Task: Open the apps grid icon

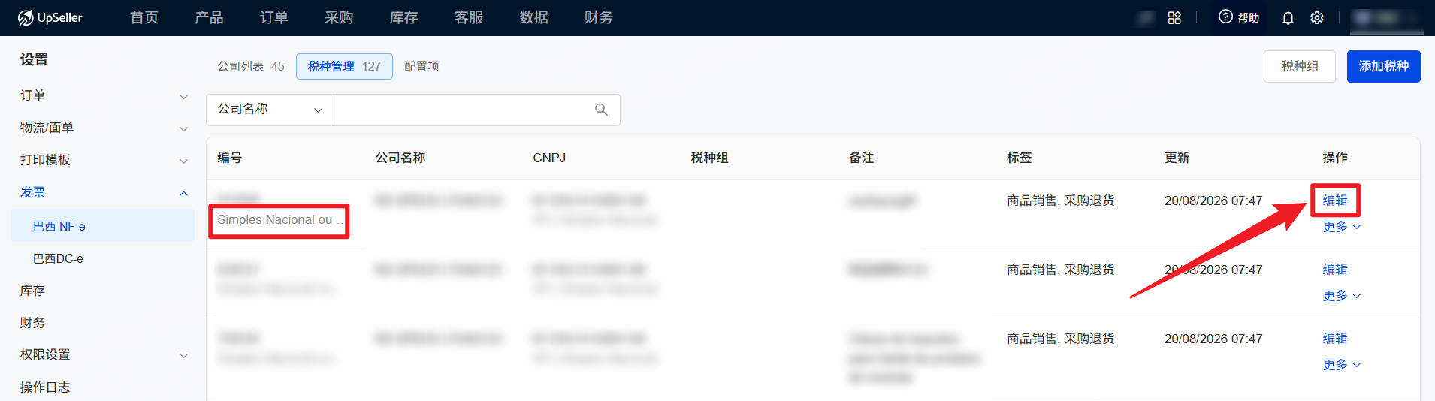Action: 1174,17
